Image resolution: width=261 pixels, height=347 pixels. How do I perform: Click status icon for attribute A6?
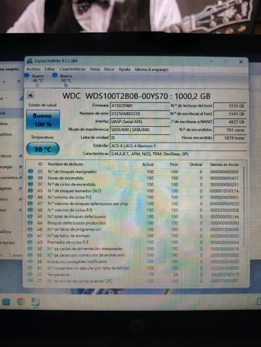coord(31,197)
